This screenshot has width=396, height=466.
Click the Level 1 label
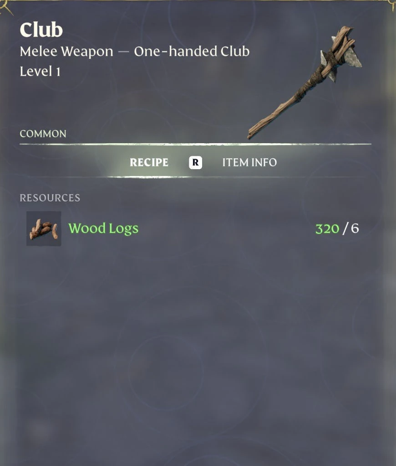coord(40,71)
